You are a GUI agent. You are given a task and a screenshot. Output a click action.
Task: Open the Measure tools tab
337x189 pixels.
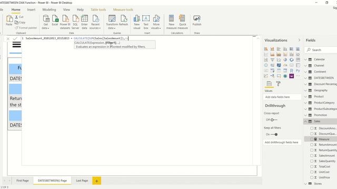click(x=123, y=9)
